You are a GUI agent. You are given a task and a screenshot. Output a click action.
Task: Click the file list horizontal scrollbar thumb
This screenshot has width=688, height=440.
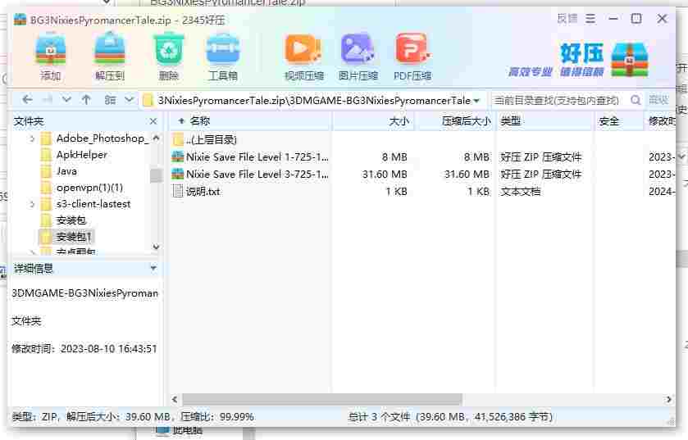pyautogui.click(x=322, y=399)
